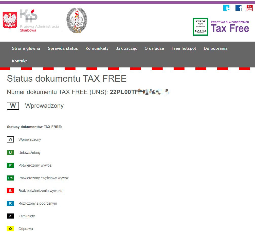Open the Do pobrania page
Image resolution: width=255 pixels, height=233 pixels.
point(215,48)
